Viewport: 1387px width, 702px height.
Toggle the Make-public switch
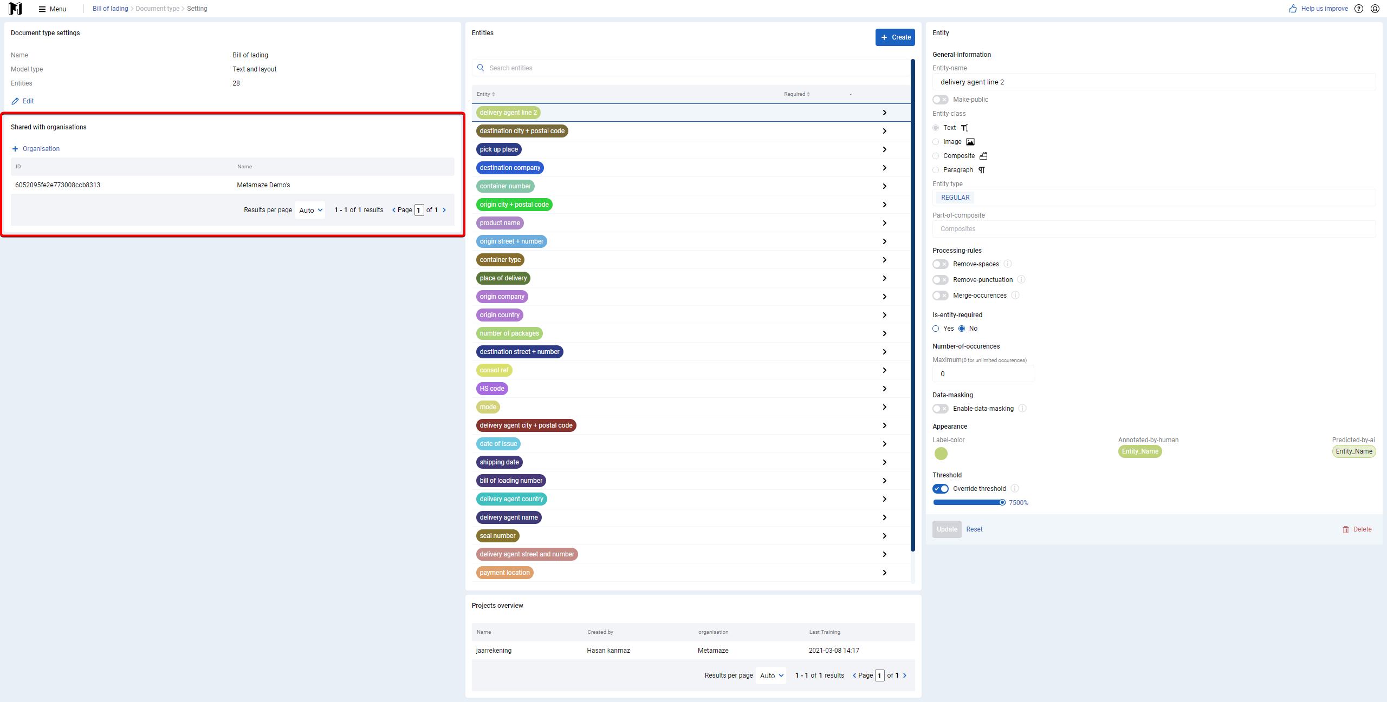[x=941, y=100]
